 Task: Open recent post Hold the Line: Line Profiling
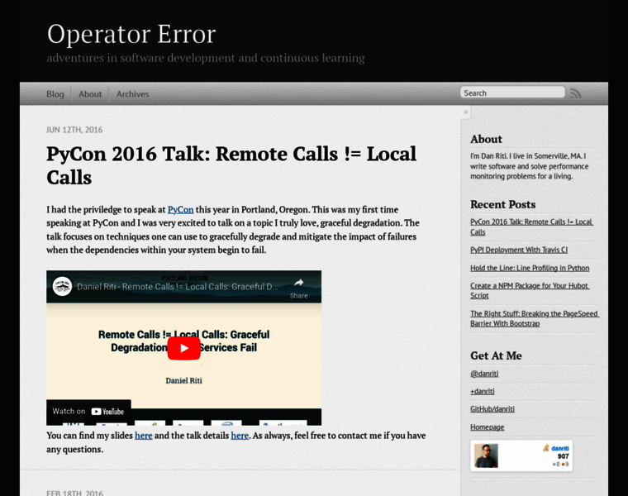point(530,268)
